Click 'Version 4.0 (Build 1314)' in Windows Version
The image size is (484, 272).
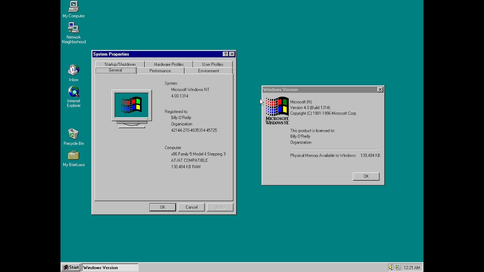[x=310, y=108]
